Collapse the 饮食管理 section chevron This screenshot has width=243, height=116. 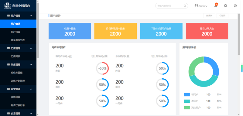(x=31, y=89)
